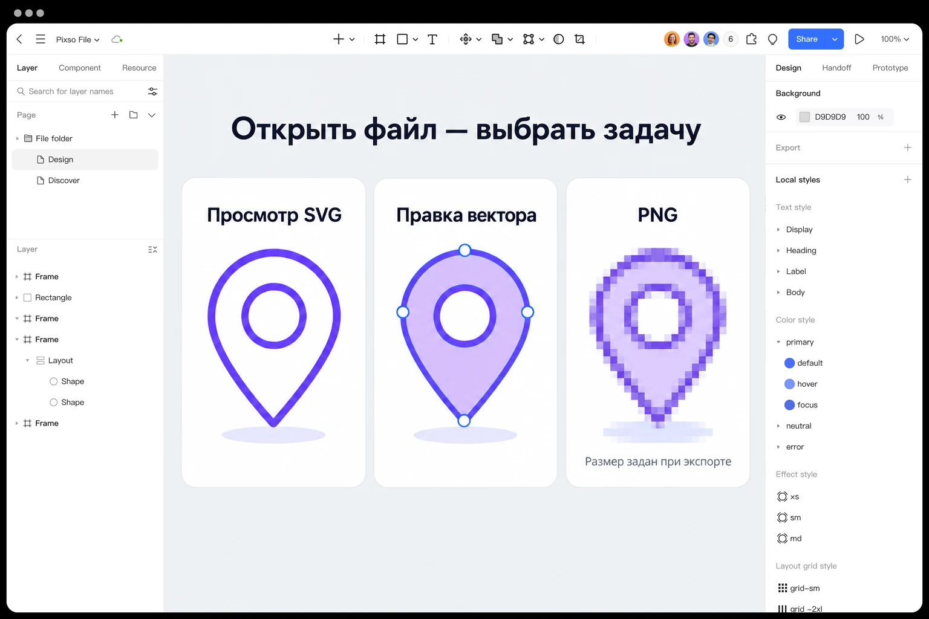The image size is (929, 619).
Task: Open the plugins puzzle icon
Action: 751,39
